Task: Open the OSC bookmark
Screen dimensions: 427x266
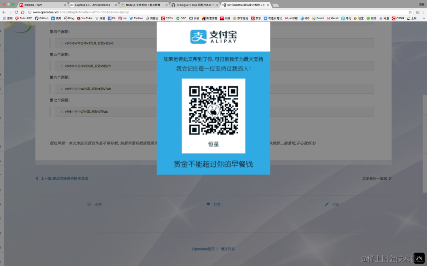Action: pos(181,19)
